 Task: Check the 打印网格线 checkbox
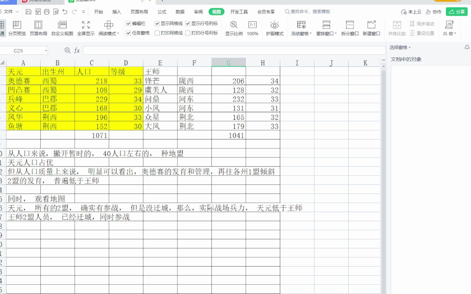tap(157, 33)
